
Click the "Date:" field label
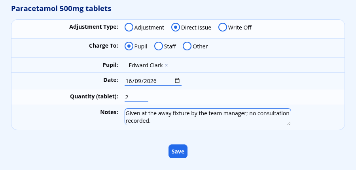(111, 80)
